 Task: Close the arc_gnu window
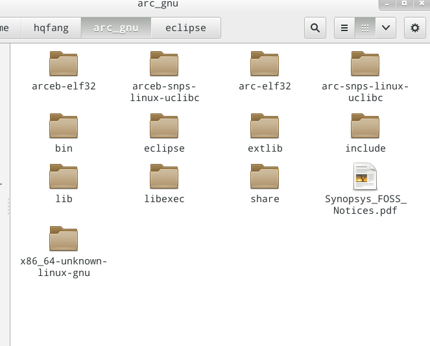tap(422, 3)
